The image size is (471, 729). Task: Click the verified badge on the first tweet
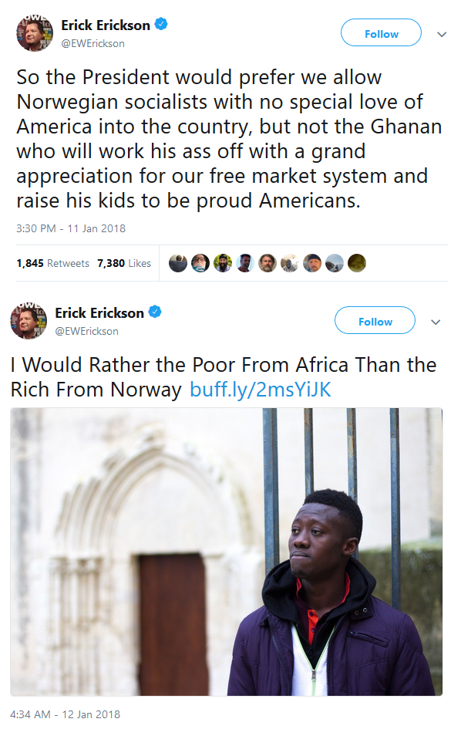point(160,24)
